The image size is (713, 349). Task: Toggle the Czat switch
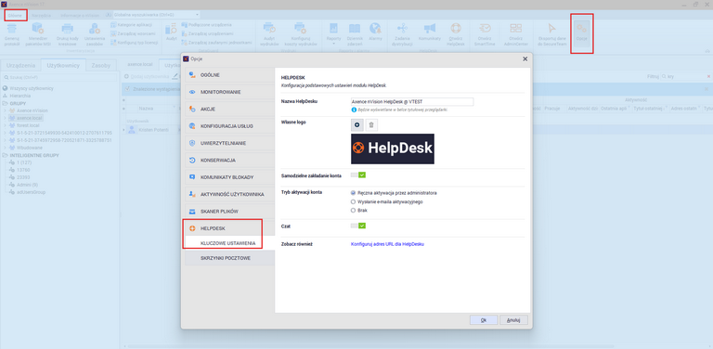coord(358,226)
